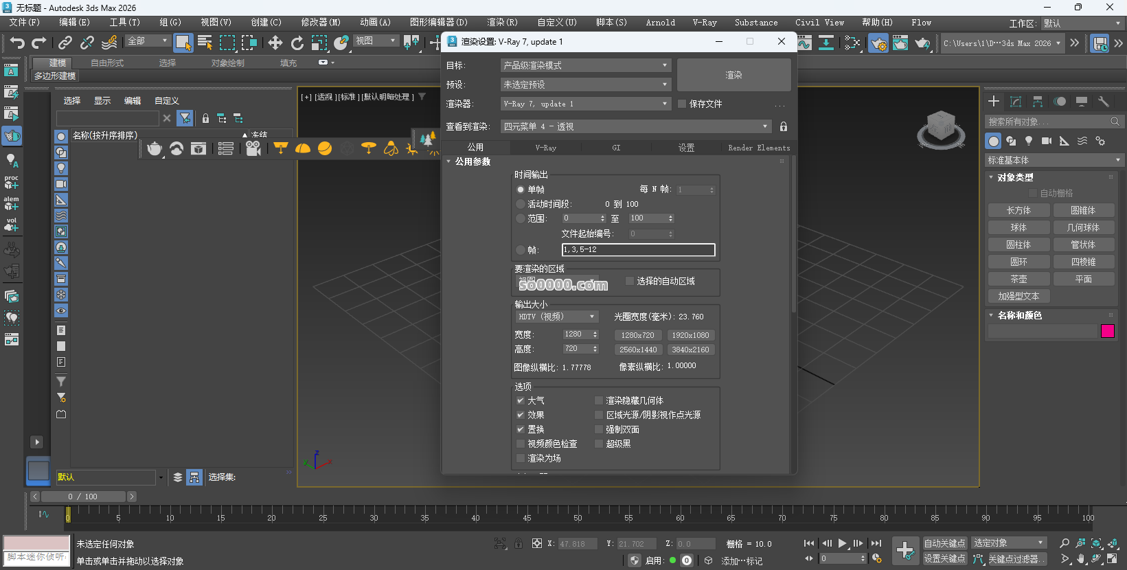
Task: Uncheck the 大气 option
Action: click(521, 400)
